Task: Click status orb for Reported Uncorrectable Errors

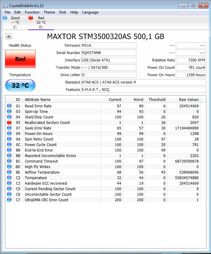Action: coord(9,156)
